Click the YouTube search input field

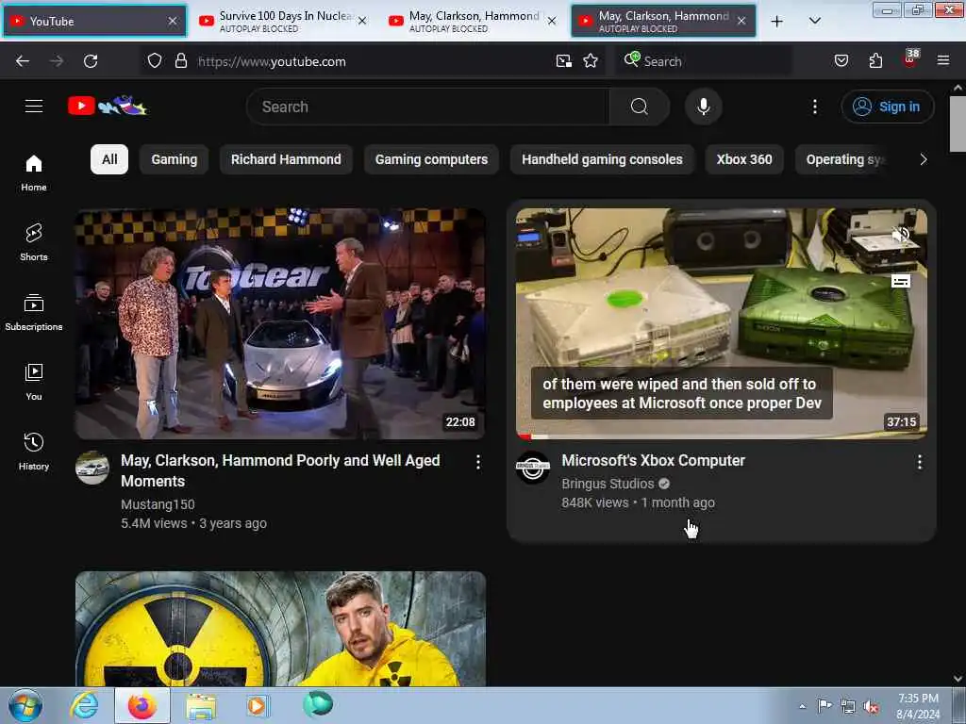[427, 107]
